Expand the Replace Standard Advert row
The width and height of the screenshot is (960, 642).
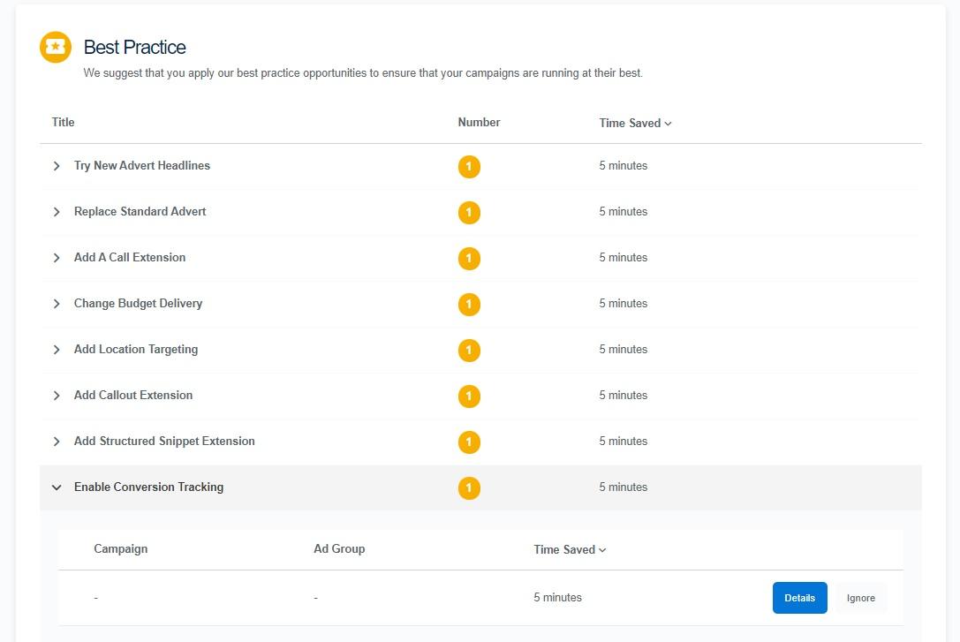pyautogui.click(x=57, y=211)
